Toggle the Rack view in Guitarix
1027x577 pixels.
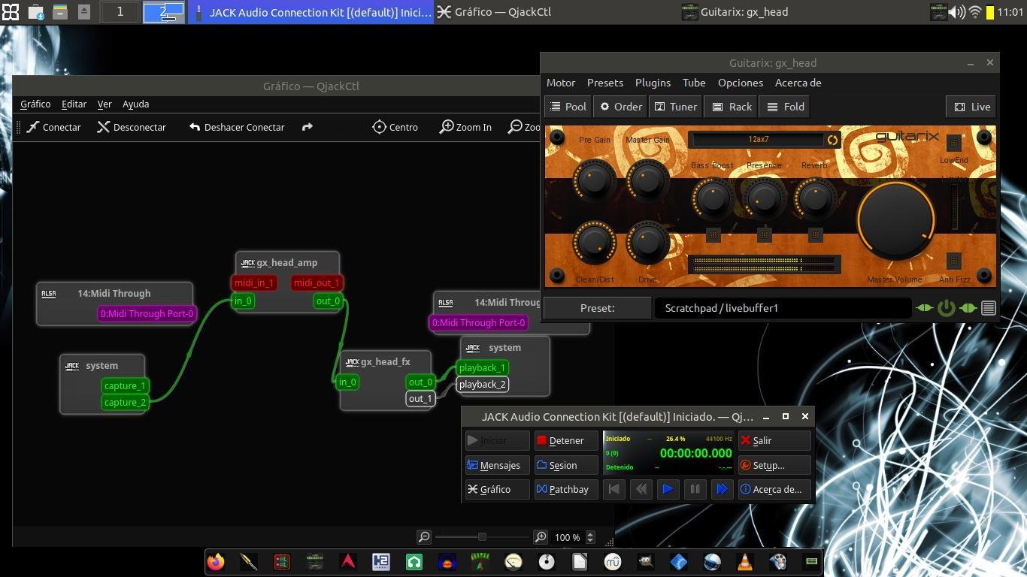(x=732, y=107)
